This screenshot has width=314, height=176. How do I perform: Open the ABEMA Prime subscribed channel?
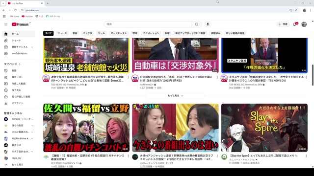tap(19, 138)
